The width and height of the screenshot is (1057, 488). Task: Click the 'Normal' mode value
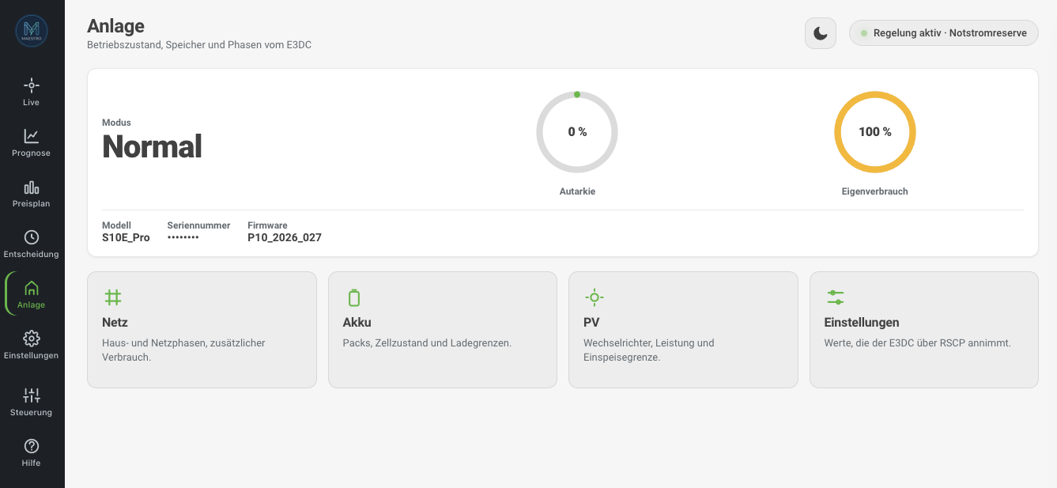click(152, 146)
